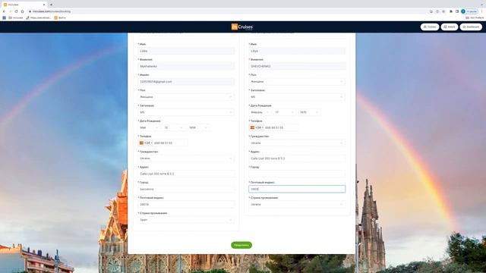Click second passenger's empty city field
This screenshot has width=486, height=273.
tap(297, 174)
